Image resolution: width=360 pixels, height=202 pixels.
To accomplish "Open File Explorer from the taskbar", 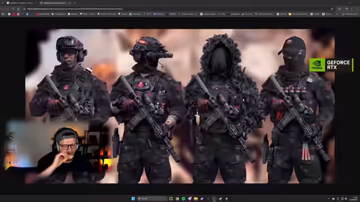I will (196, 199).
